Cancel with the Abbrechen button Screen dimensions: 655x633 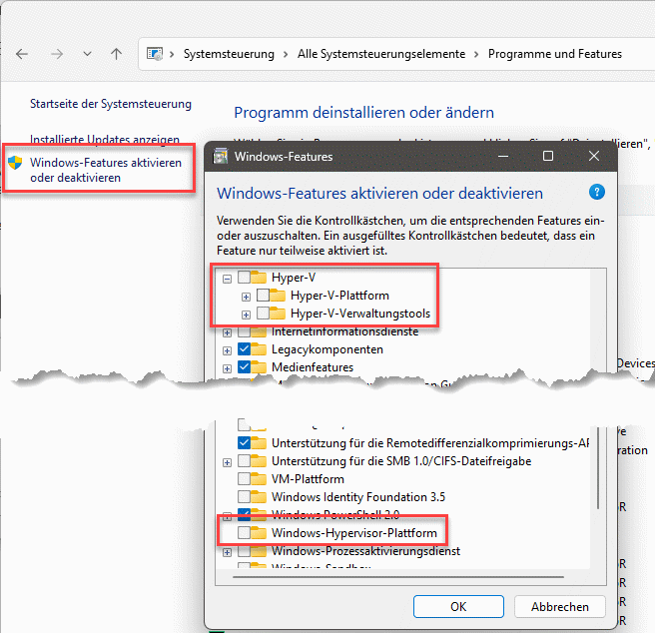click(560, 607)
